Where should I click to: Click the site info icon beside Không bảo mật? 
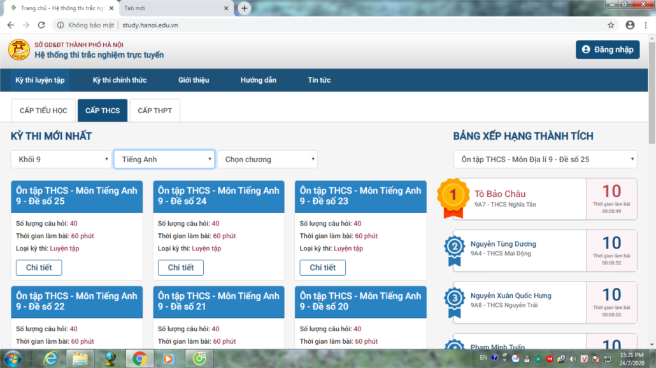point(61,25)
